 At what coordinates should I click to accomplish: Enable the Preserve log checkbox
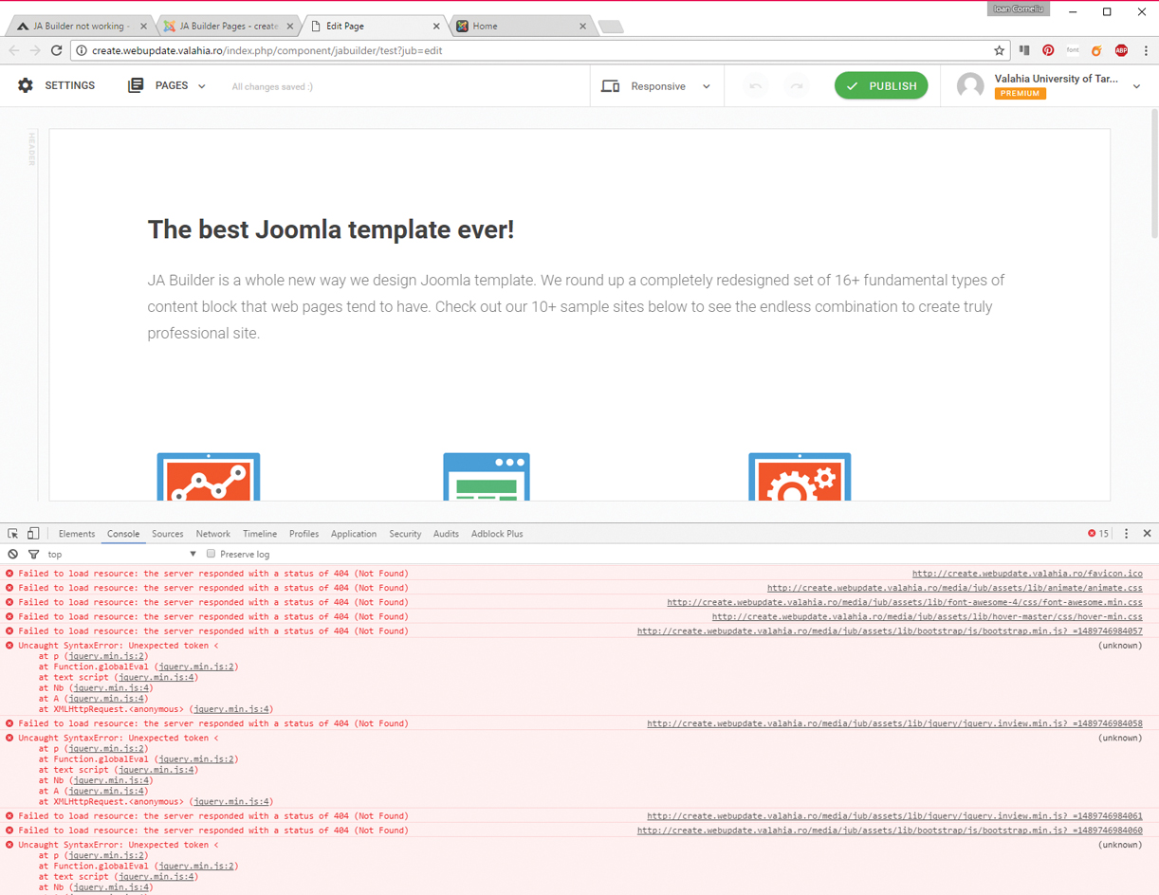pos(211,554)
